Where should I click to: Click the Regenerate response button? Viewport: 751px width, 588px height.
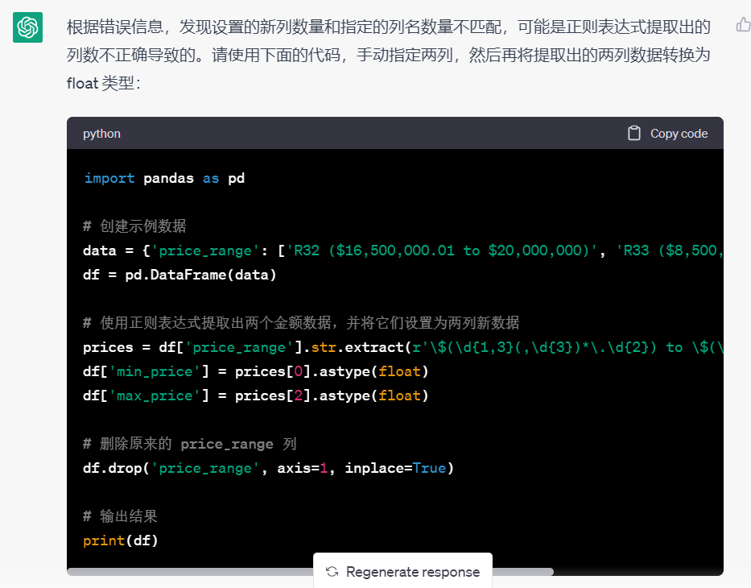(x=402, y=571)
